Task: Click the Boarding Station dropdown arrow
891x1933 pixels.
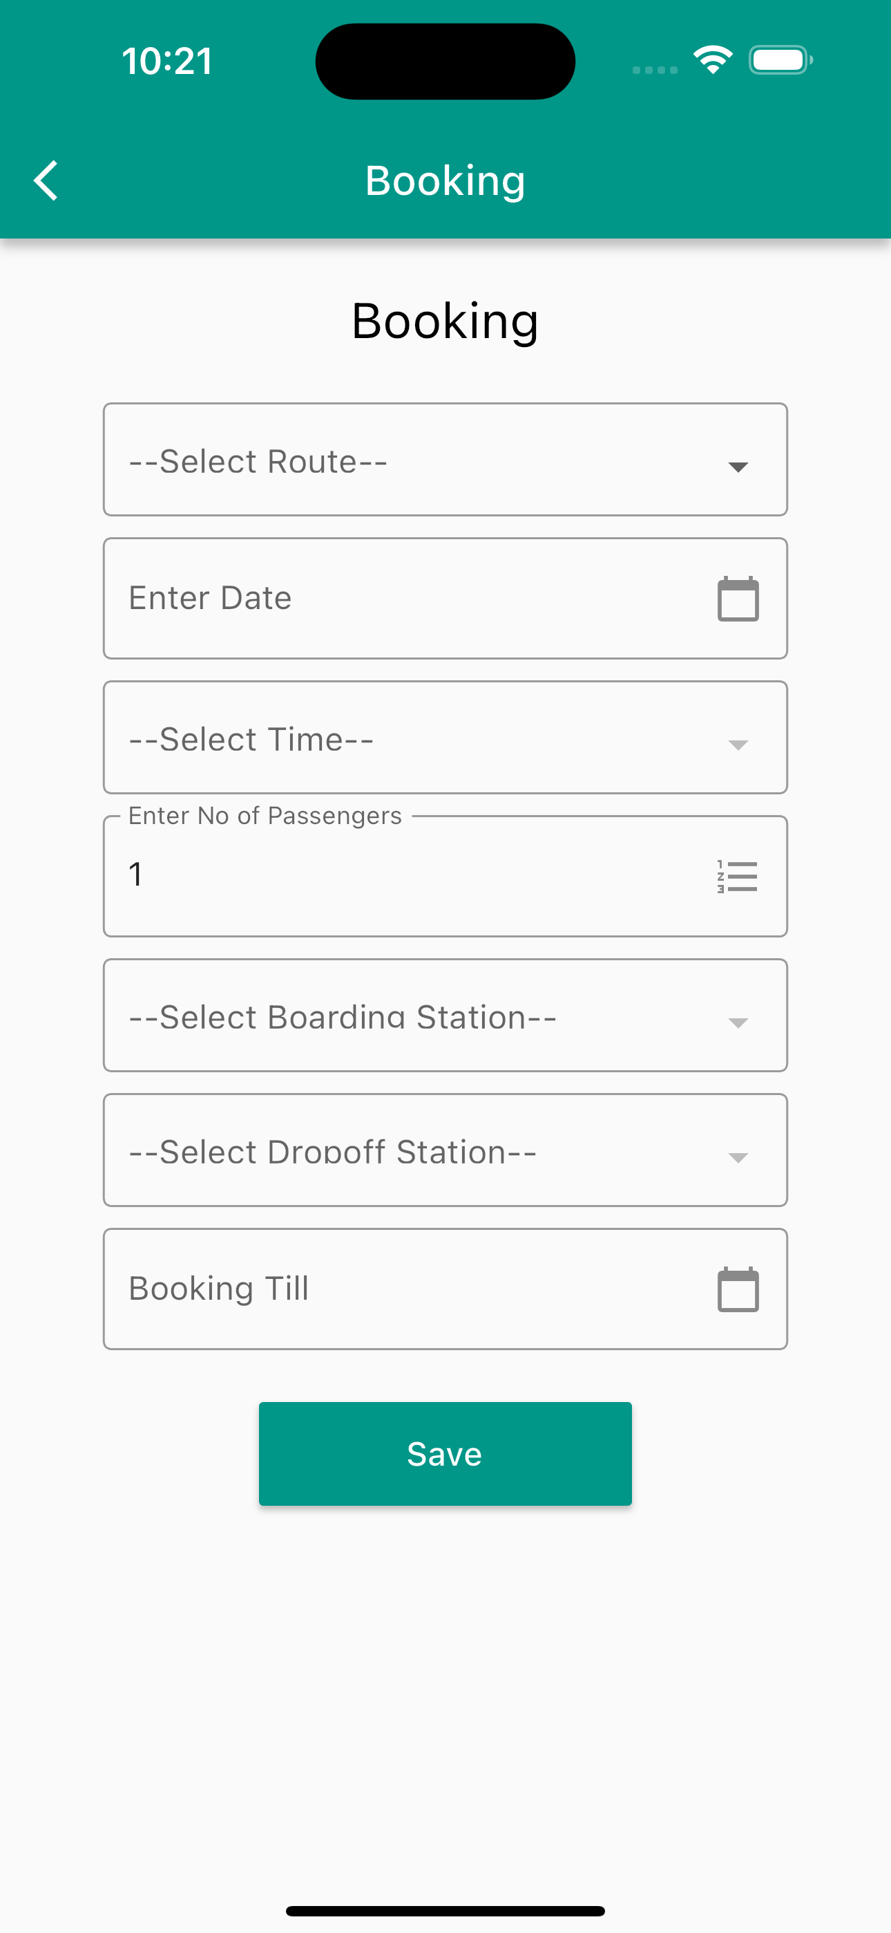Action: [x=738, y=1022]
